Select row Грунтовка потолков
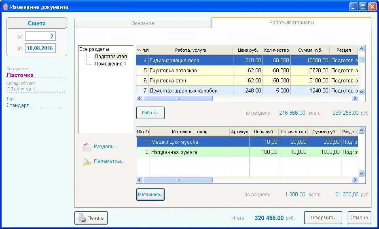 [x=247, y=70]
